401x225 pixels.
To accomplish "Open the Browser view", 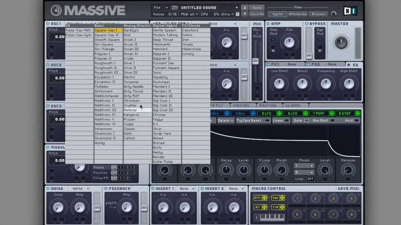I will coord(318,14).
